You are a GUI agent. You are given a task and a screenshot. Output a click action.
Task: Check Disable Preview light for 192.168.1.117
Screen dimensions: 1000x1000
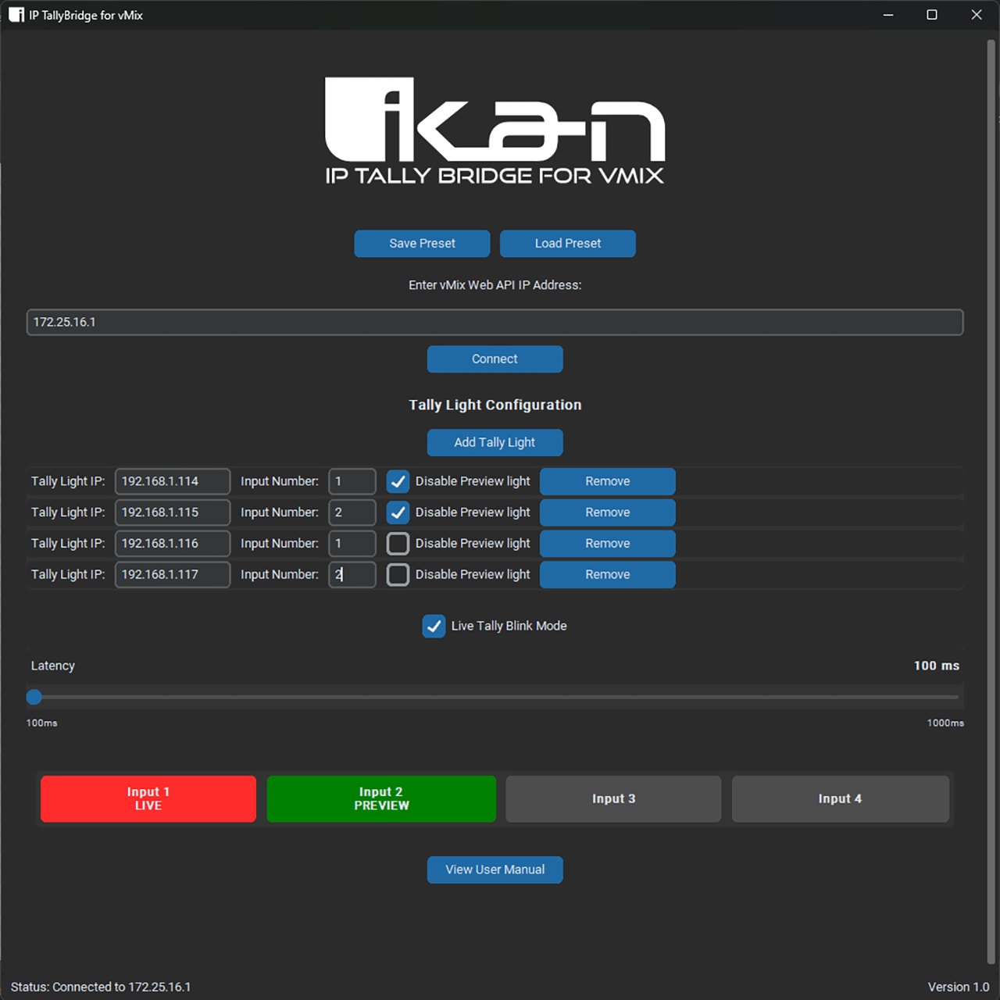tap(398, 574)
